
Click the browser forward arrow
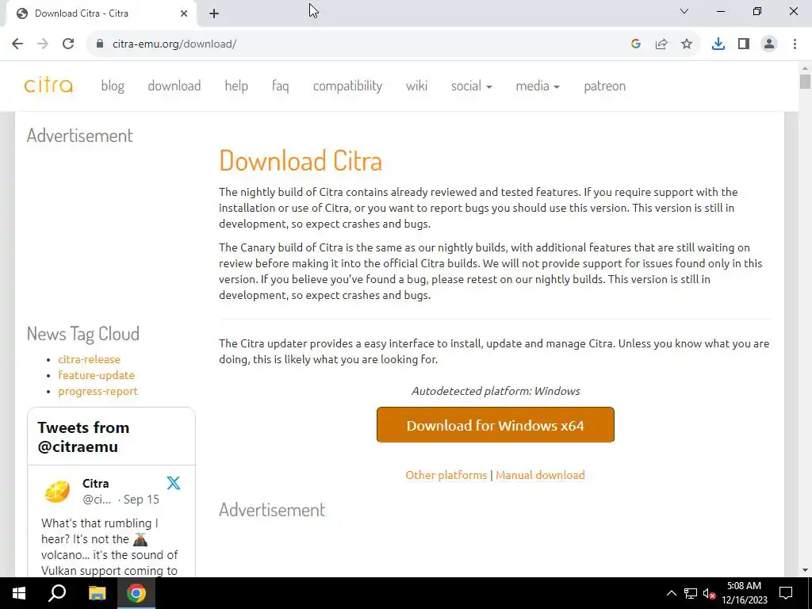[x=43, y=44]
